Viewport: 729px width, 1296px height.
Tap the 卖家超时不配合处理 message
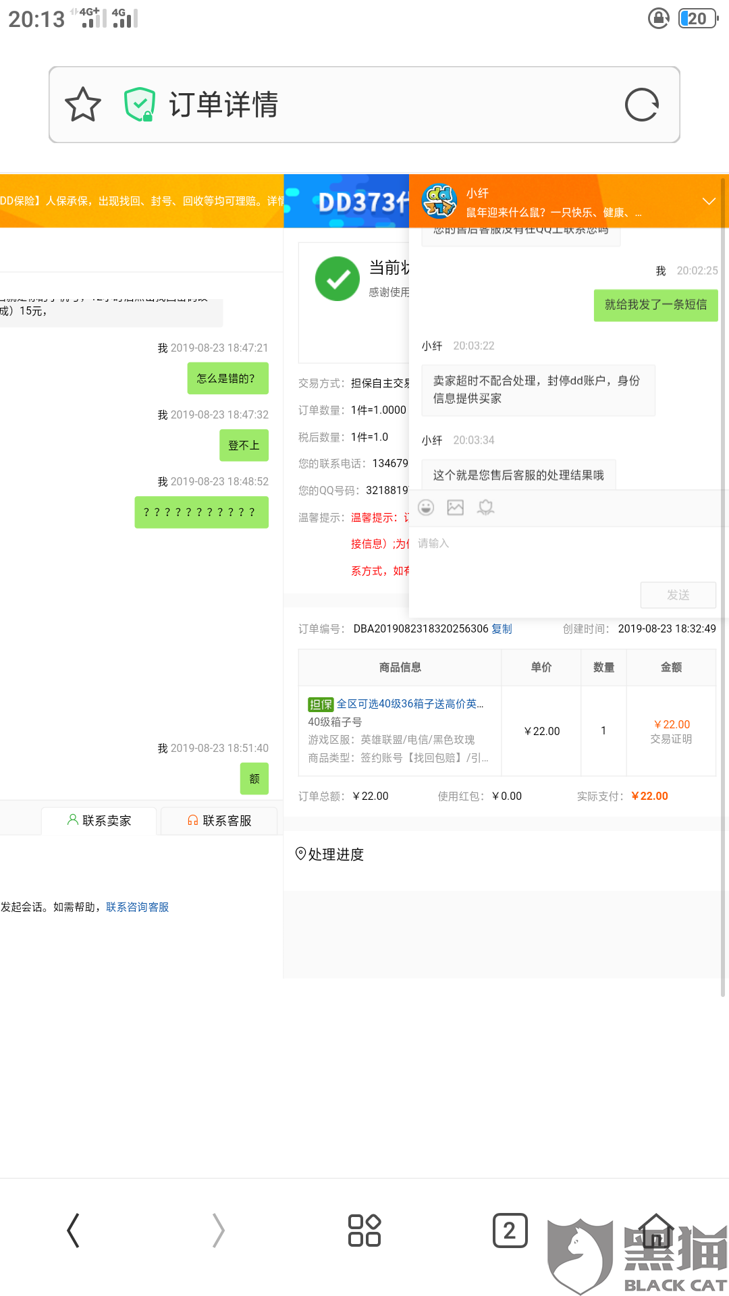(538, 389)
